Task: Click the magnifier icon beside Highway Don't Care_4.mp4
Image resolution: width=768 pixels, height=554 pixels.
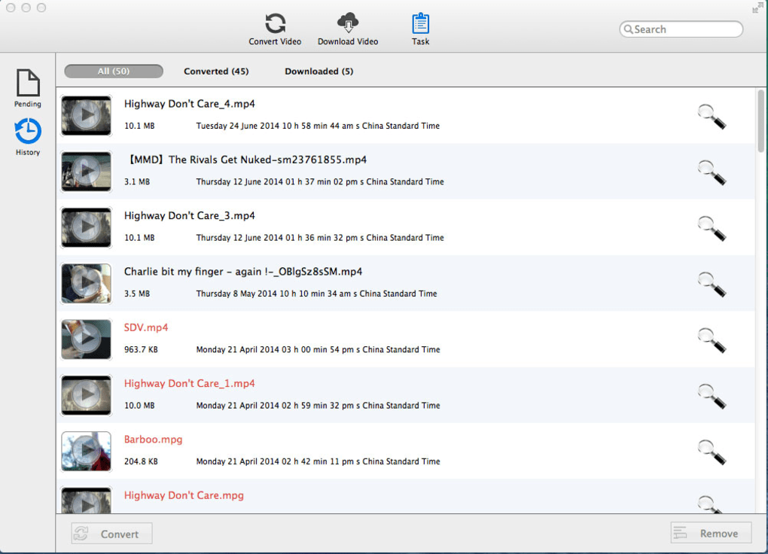Action: 712,116
